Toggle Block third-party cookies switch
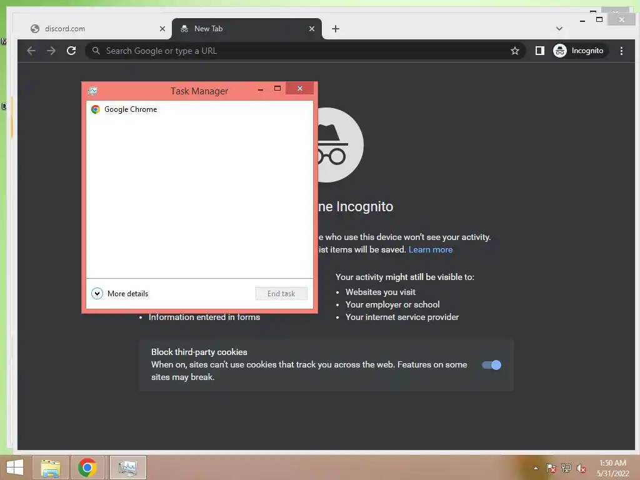 [x=491, y=365]
